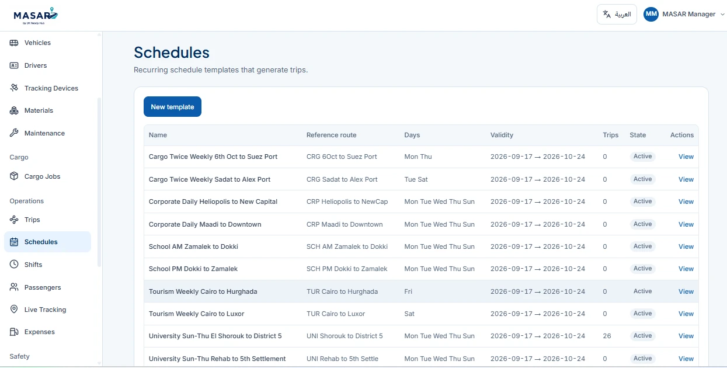This screenshot has height=368, width=727.
Task: Click the Tracking Devices satellite icon
Action: tap(14, 88)
